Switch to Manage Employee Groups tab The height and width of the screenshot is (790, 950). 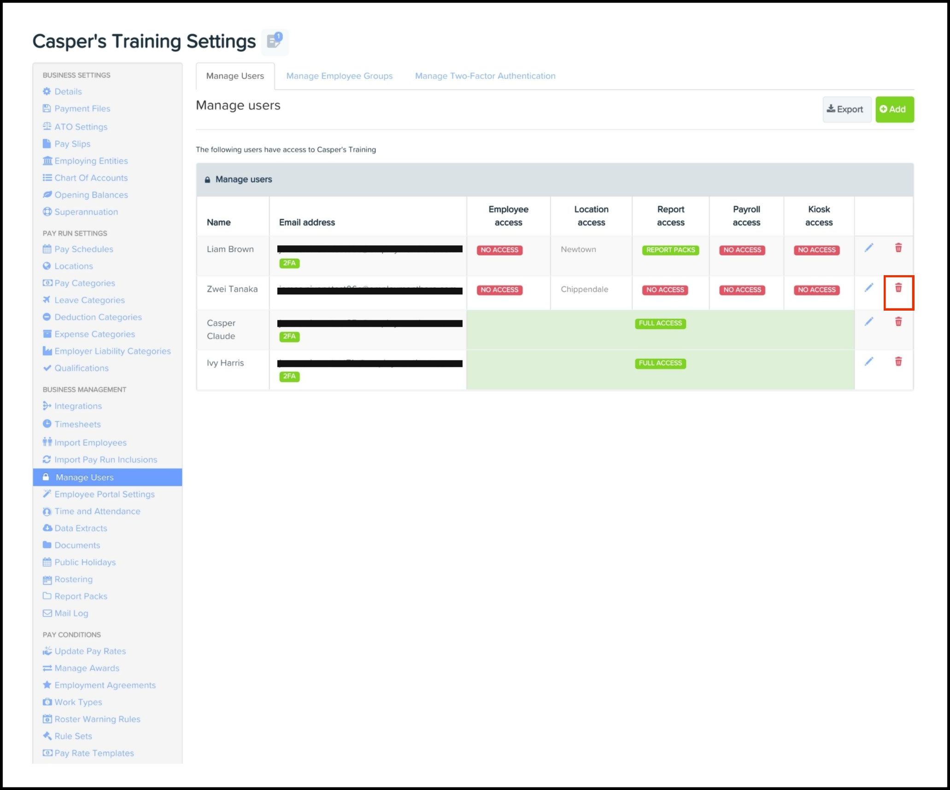(x=339, y=76)
